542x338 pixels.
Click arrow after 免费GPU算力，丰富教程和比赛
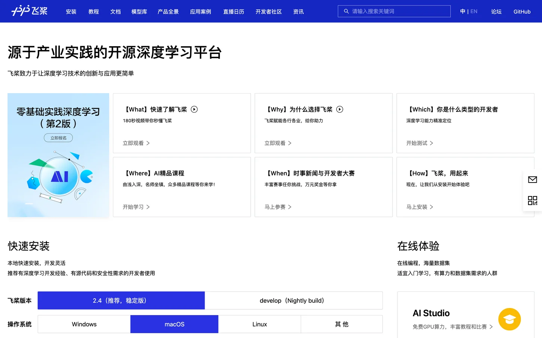tap(491, 327)
